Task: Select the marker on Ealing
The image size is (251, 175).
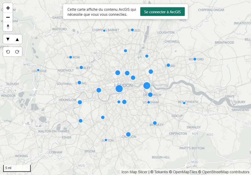Action: click(79, 82)
